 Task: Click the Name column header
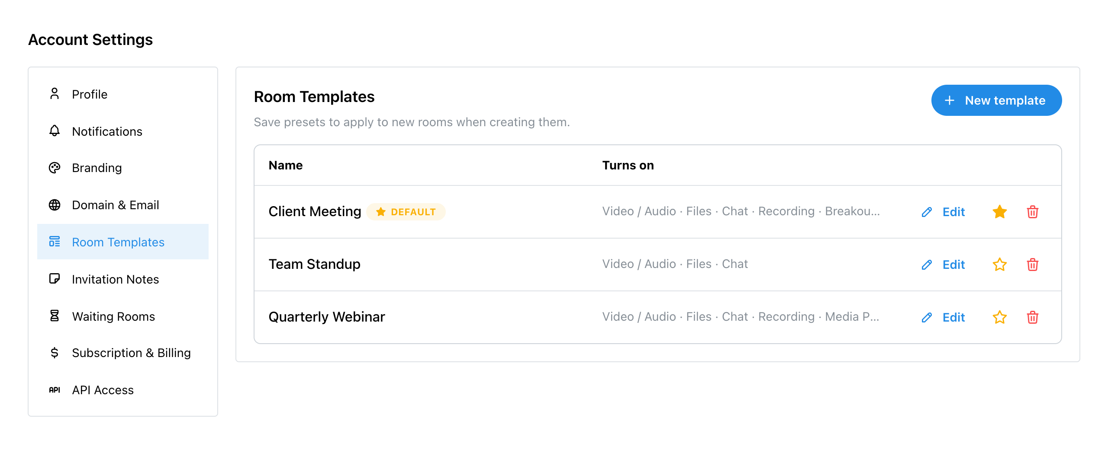pos(286,165)
